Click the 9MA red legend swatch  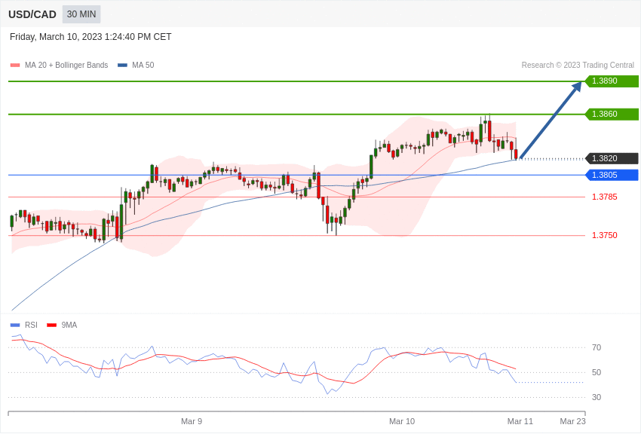[x=51, y=325]
